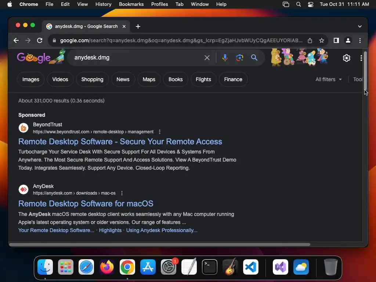
Task: Open the Profiles menu
Action: click(159, 4)
